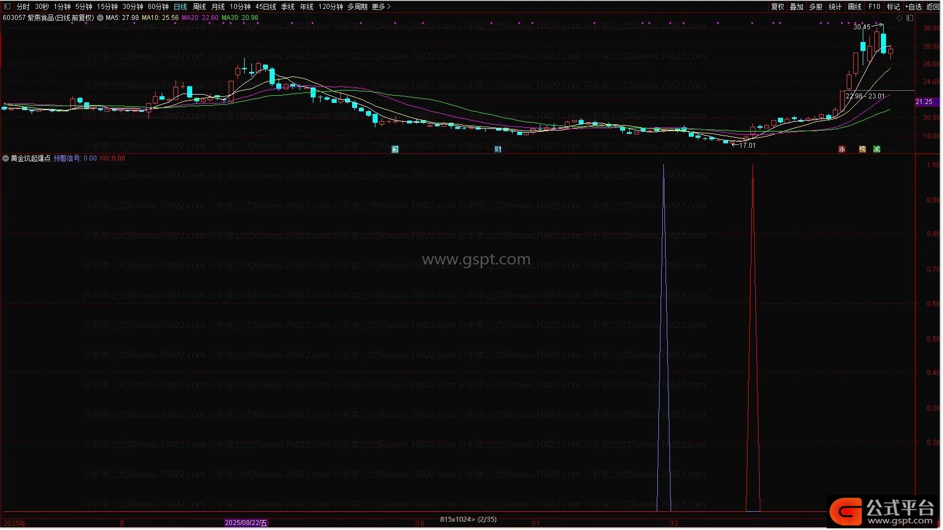Click the 榜 marker icon
The image size is (943, 530).
[x=862, y=149]
